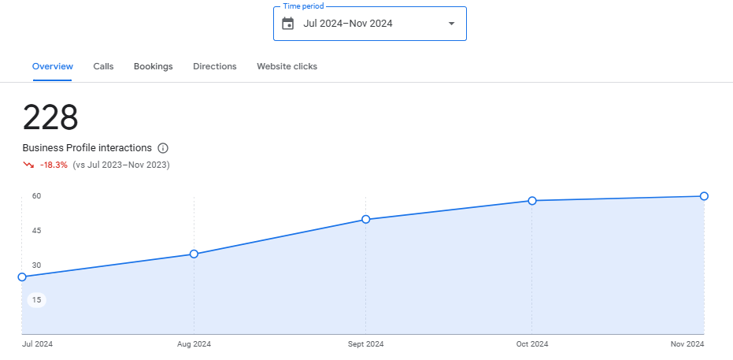Click the red downward trend arrow icon
Viewport: 733px width, 360px height.
click(x=29, y=165)
